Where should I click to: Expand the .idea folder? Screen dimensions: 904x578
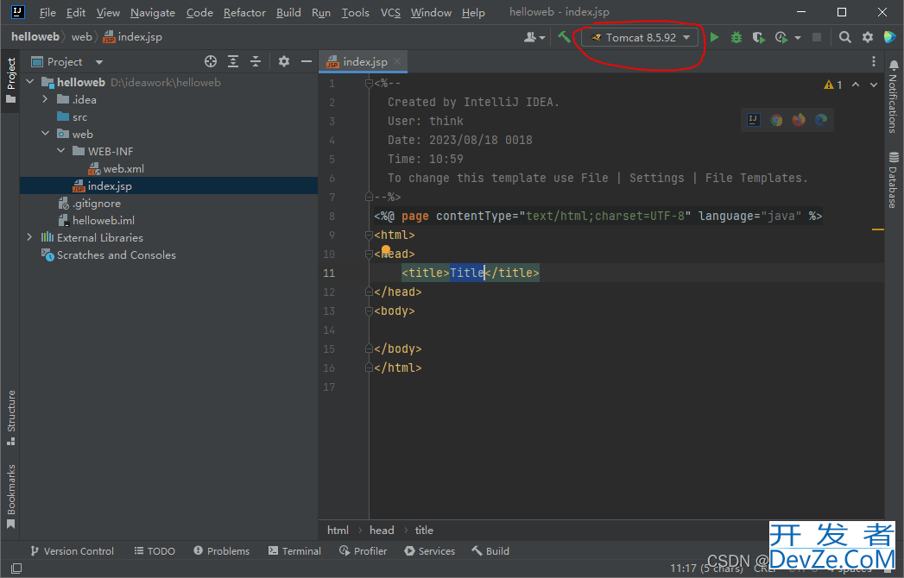pyautogui.click(x=45, y=100)
